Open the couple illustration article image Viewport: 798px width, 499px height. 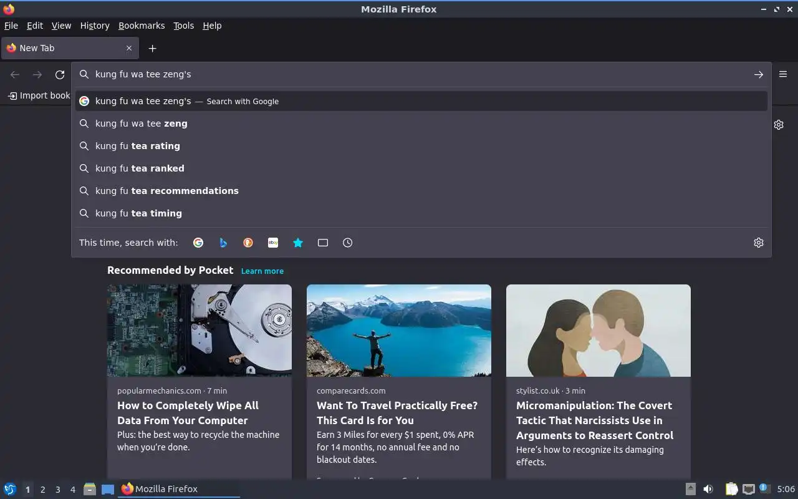[x=598, y=331]
